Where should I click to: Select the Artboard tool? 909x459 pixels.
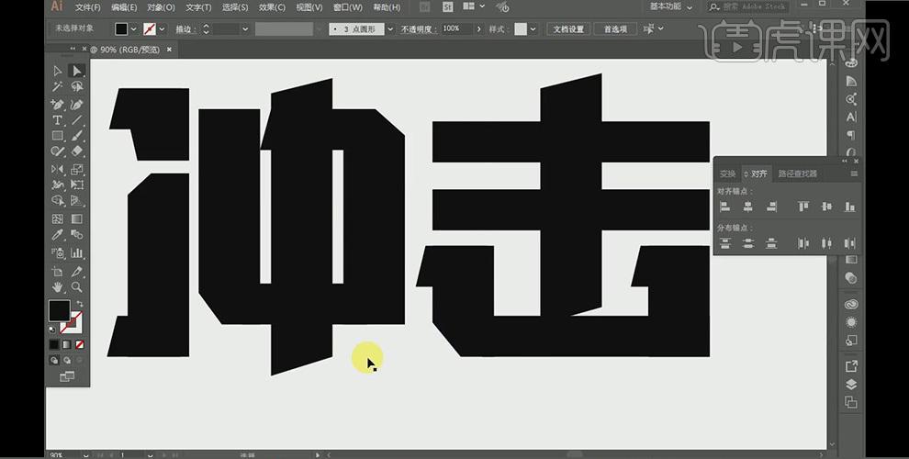58,271
